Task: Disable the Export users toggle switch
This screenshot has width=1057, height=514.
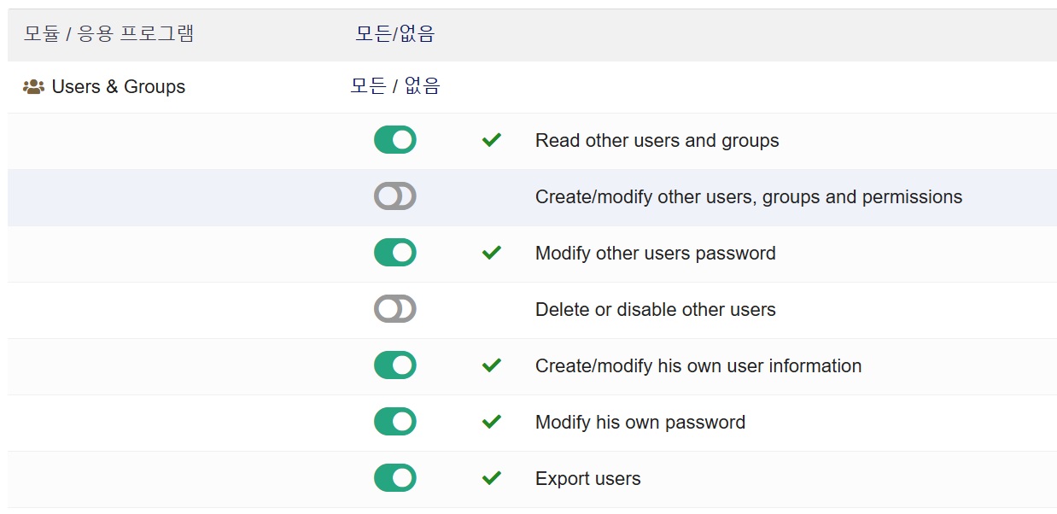Action: [x=395, y=478]
